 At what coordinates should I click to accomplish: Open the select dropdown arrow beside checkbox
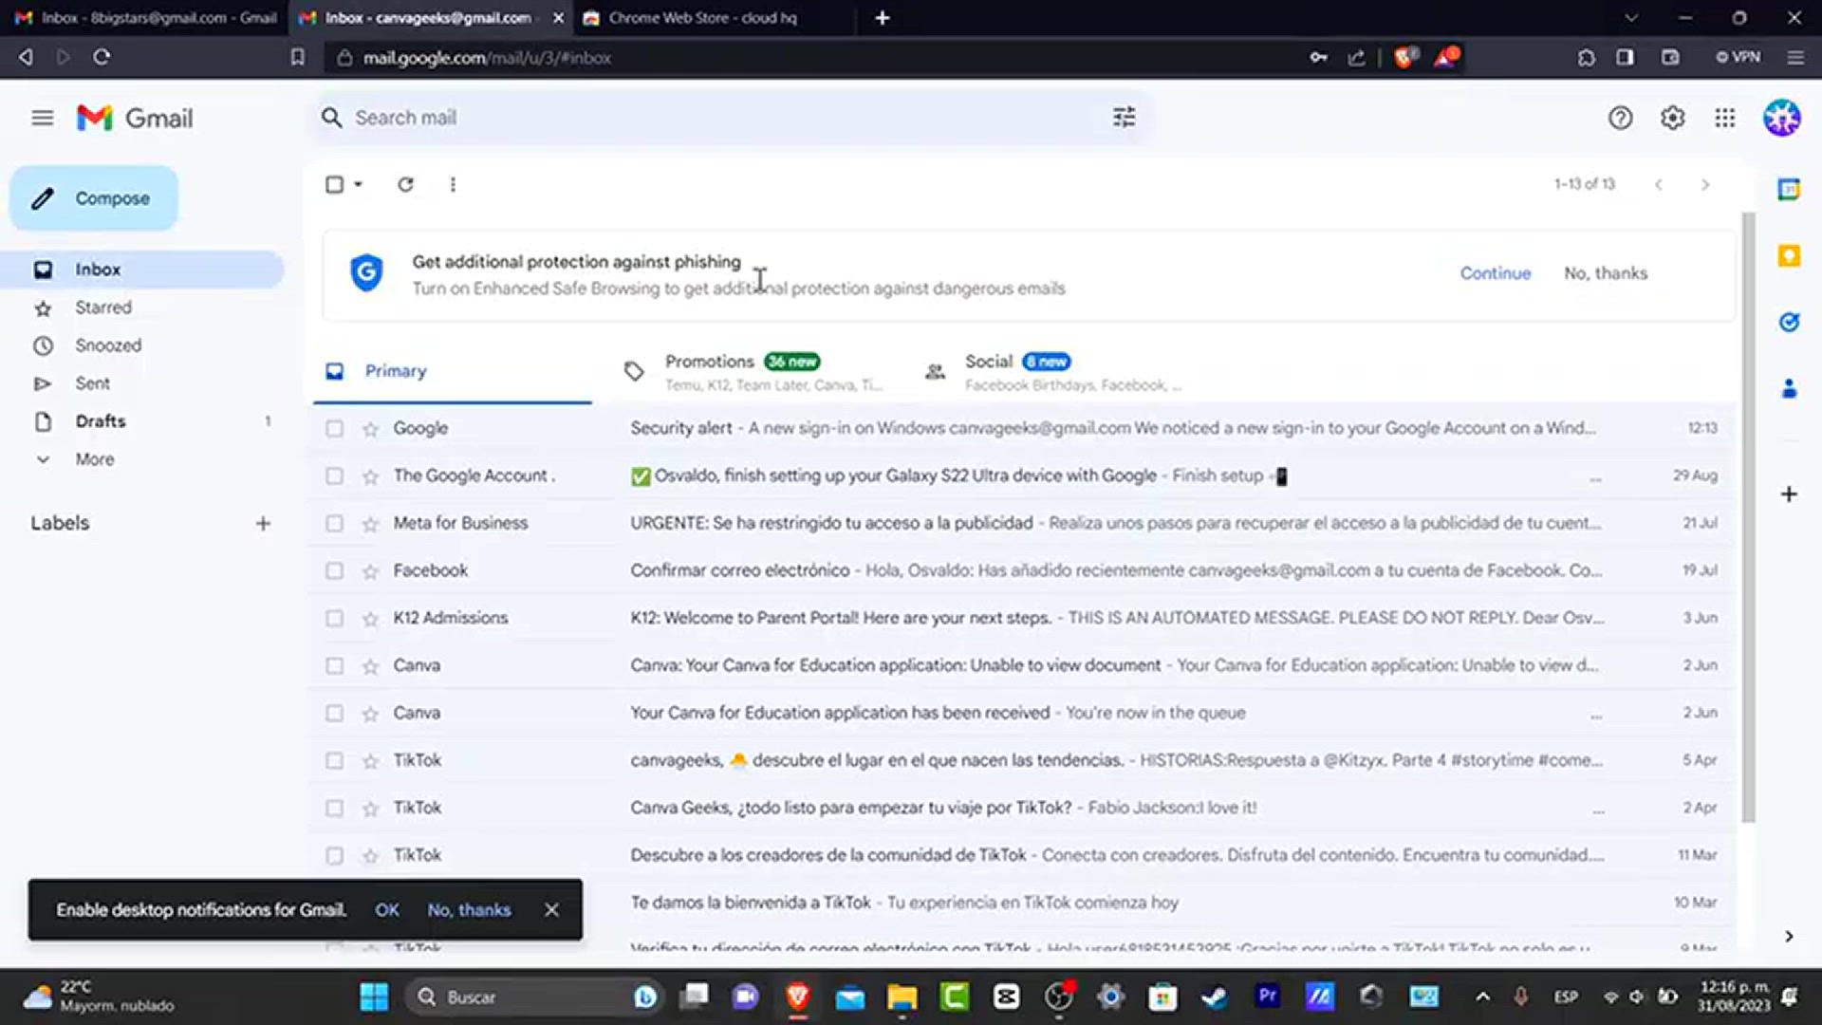[x=359, y=184]
